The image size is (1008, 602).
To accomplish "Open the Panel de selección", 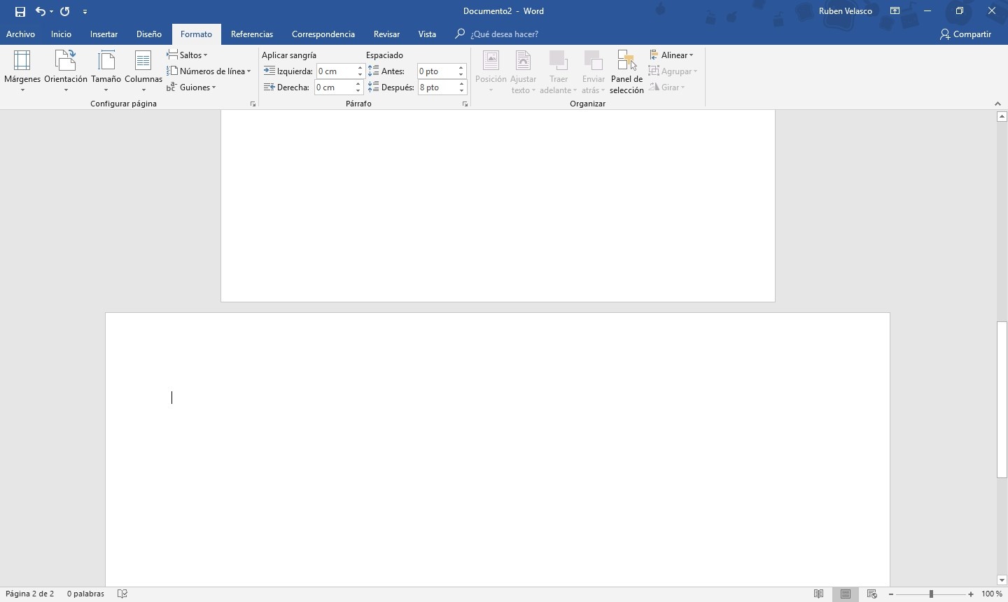I will coord(626,71).
